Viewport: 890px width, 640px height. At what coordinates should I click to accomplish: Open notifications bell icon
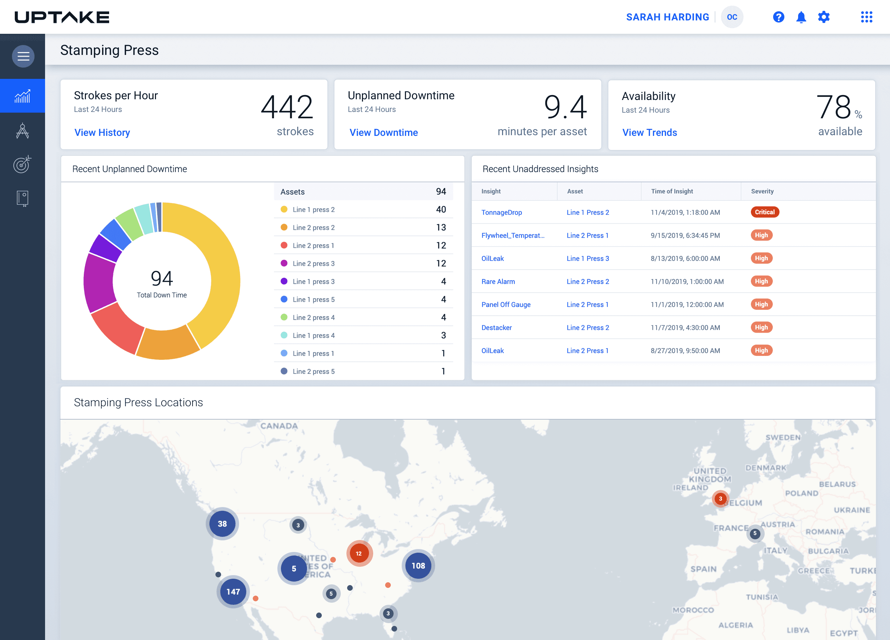[801, 17]
